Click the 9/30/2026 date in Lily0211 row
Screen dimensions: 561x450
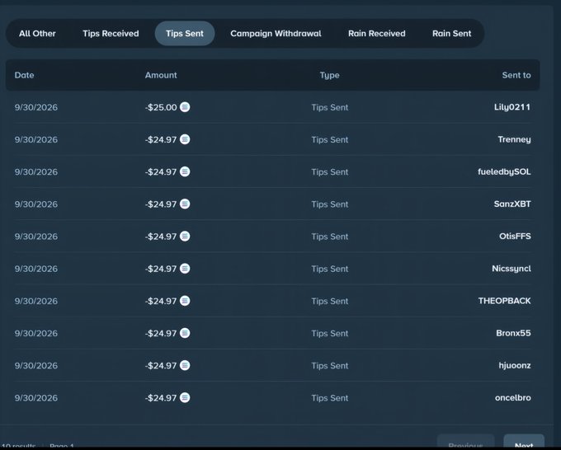pyautogui.click(x=36, y=107)
